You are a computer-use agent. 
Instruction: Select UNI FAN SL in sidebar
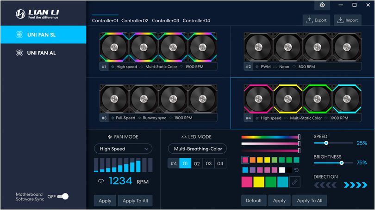tap(44, 35)
